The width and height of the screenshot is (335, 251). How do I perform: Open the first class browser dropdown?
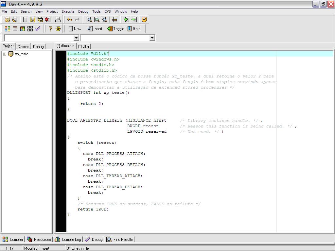[77, 38]
